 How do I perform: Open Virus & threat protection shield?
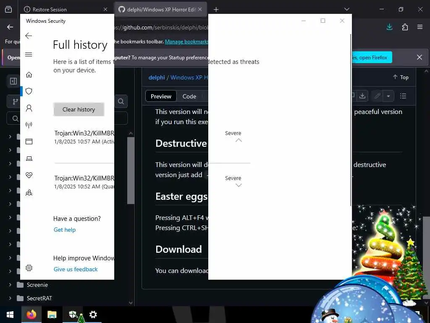pyautogui.click(x=29, y=91)
